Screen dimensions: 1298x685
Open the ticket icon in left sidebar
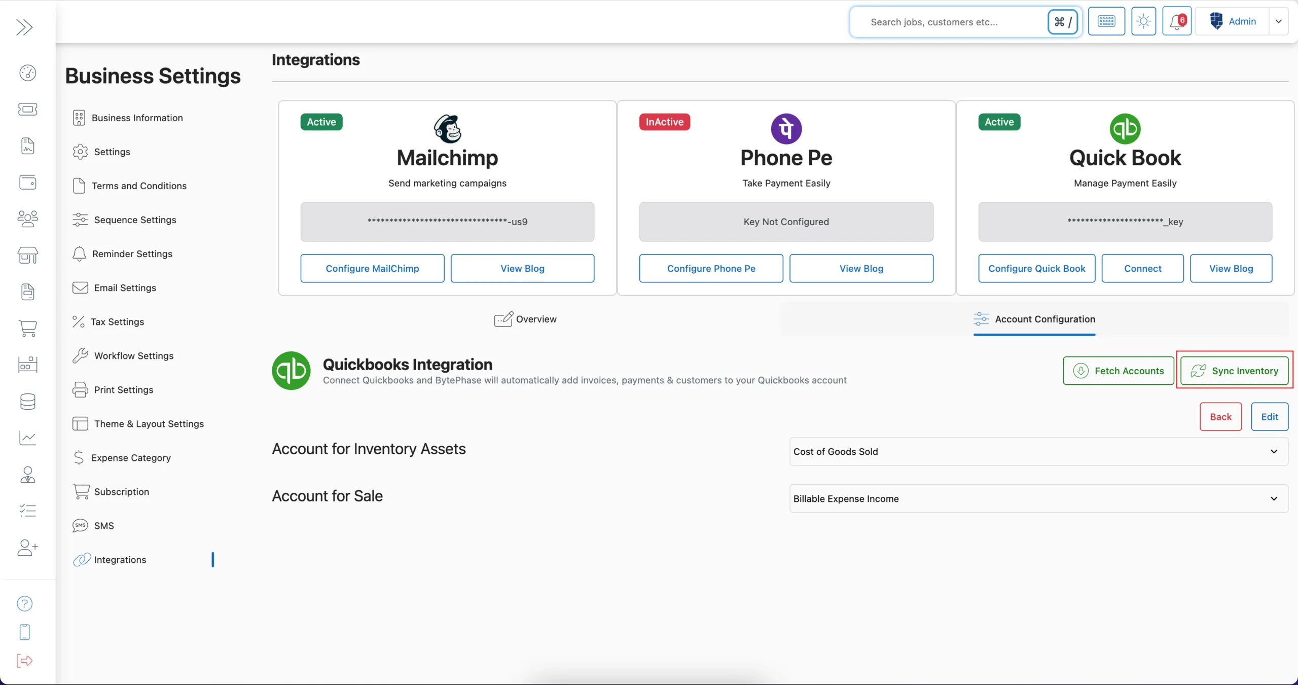[28, 110]
